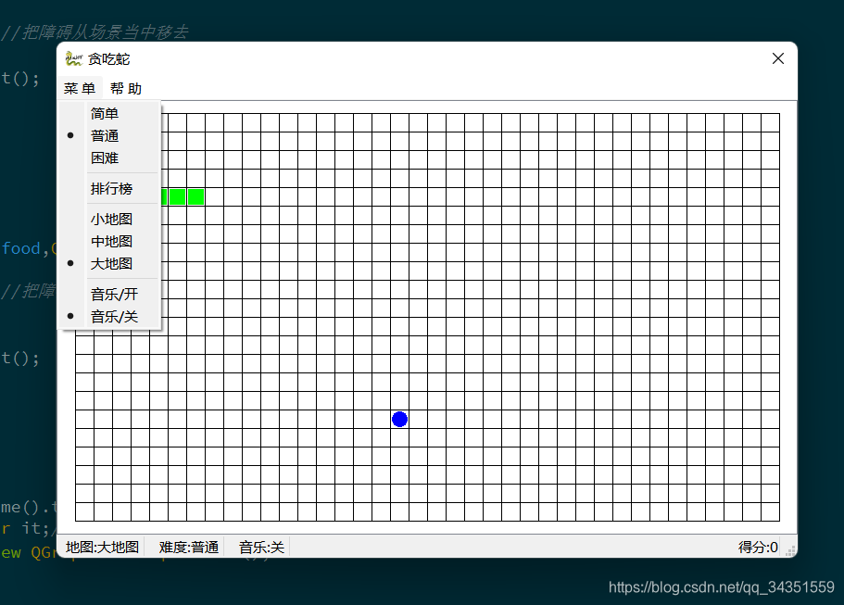844x605 pixels.
Task: Click the rightmost green snake segment
Action: click(195, 197)
